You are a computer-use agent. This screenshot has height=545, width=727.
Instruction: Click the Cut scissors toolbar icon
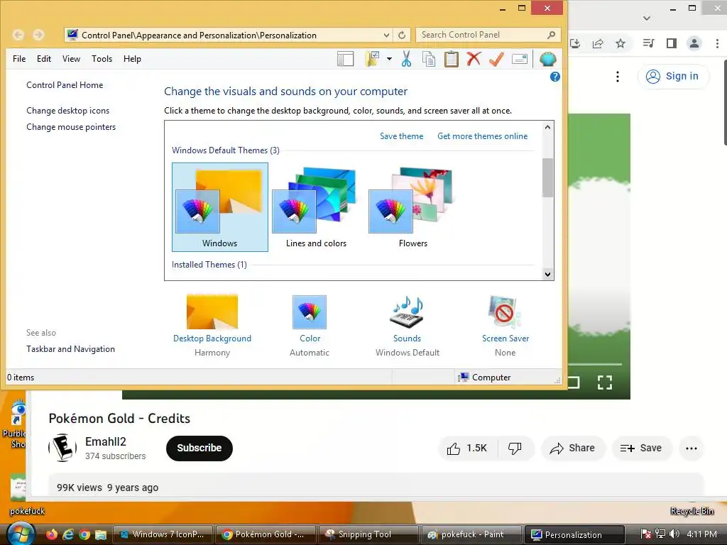[406, 59]
